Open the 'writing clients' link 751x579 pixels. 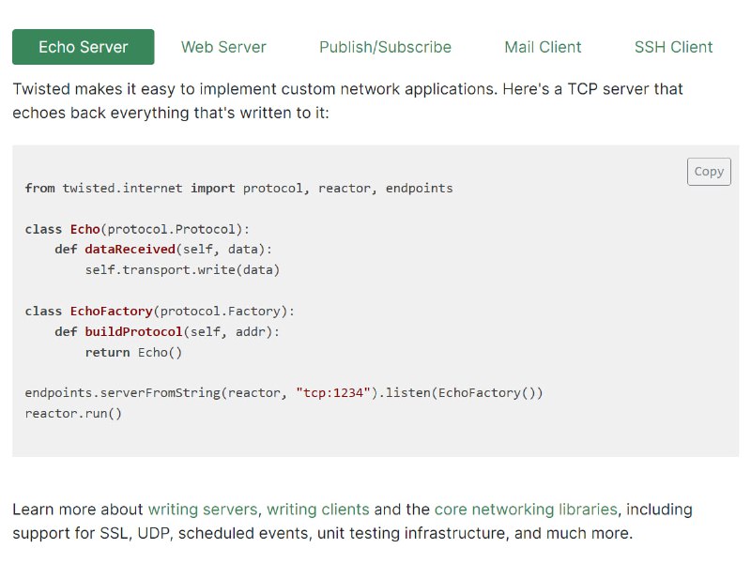(x=318, y=509)
